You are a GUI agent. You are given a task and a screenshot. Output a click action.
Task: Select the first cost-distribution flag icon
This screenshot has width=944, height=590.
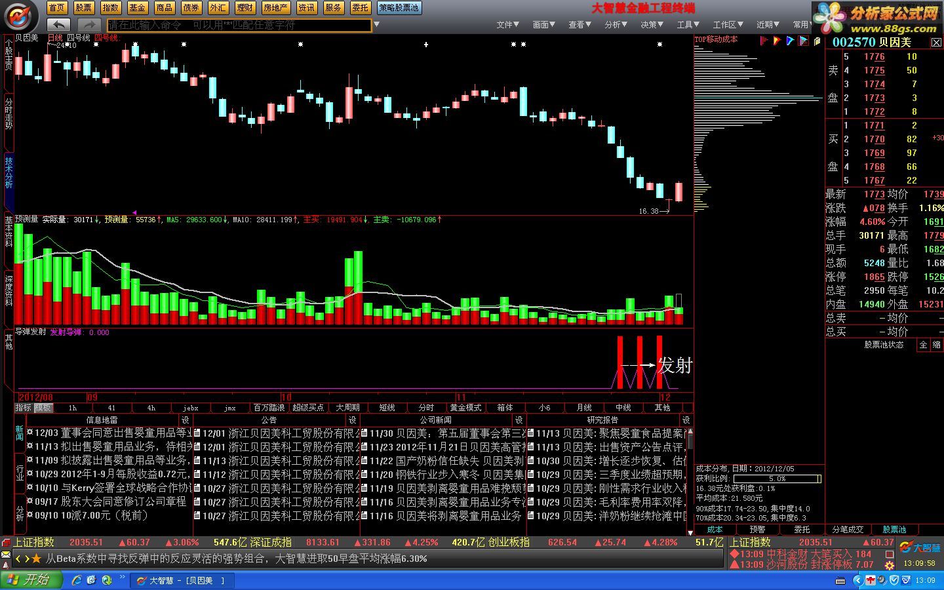pyautogui.click(x=764, y=41)
